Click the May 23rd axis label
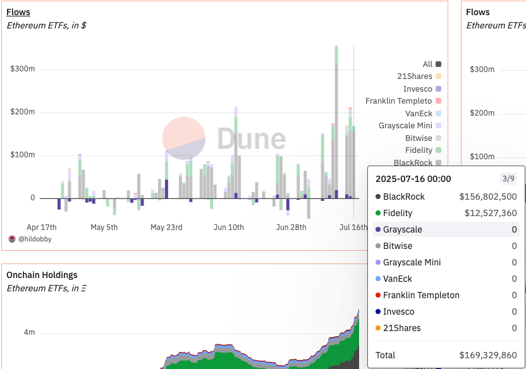Image resolution: width=526 pixels, height=369 pixels. [x=166, y=227]
